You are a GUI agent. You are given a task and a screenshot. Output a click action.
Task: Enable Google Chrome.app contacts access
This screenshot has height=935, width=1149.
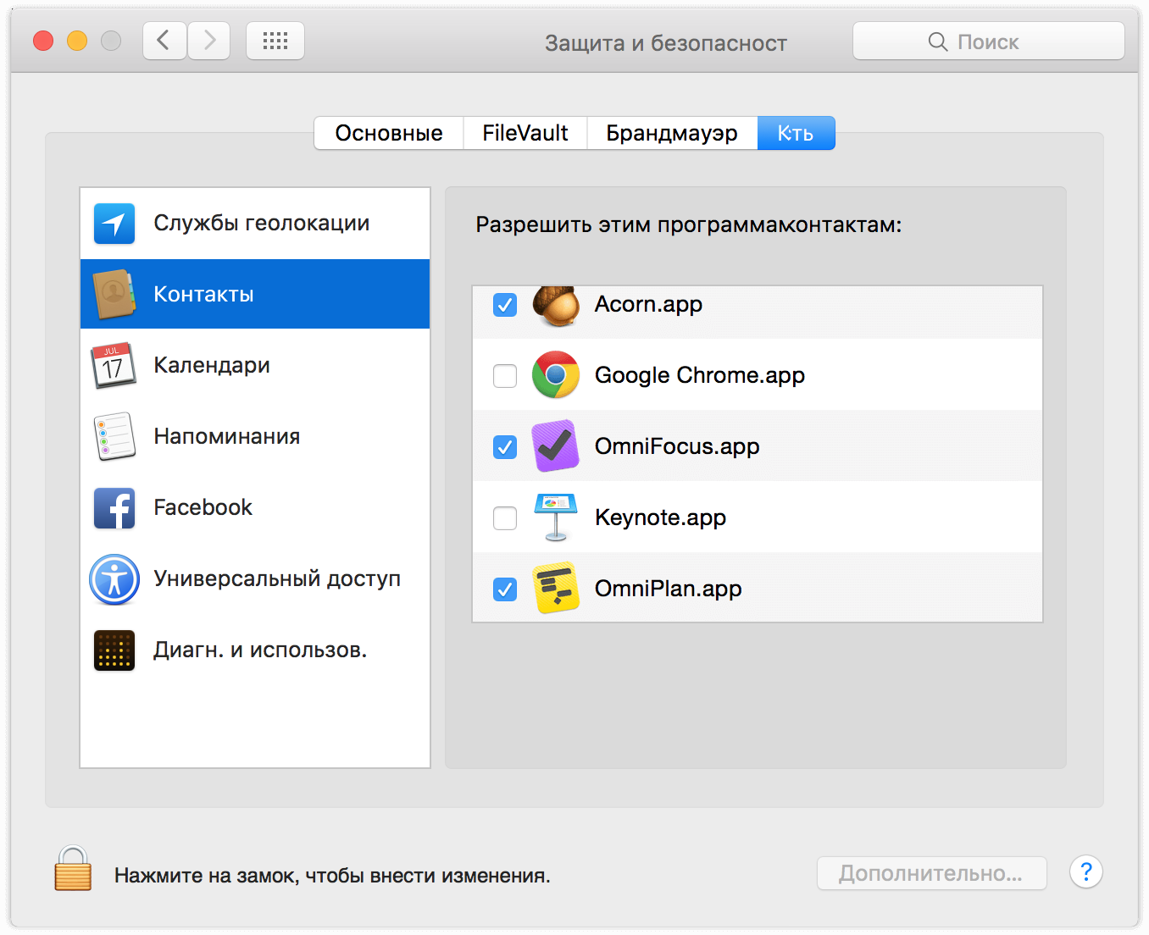click(x=505, y=375)
